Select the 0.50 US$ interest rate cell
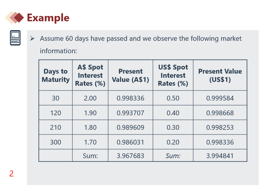 (x=173, y=98)
